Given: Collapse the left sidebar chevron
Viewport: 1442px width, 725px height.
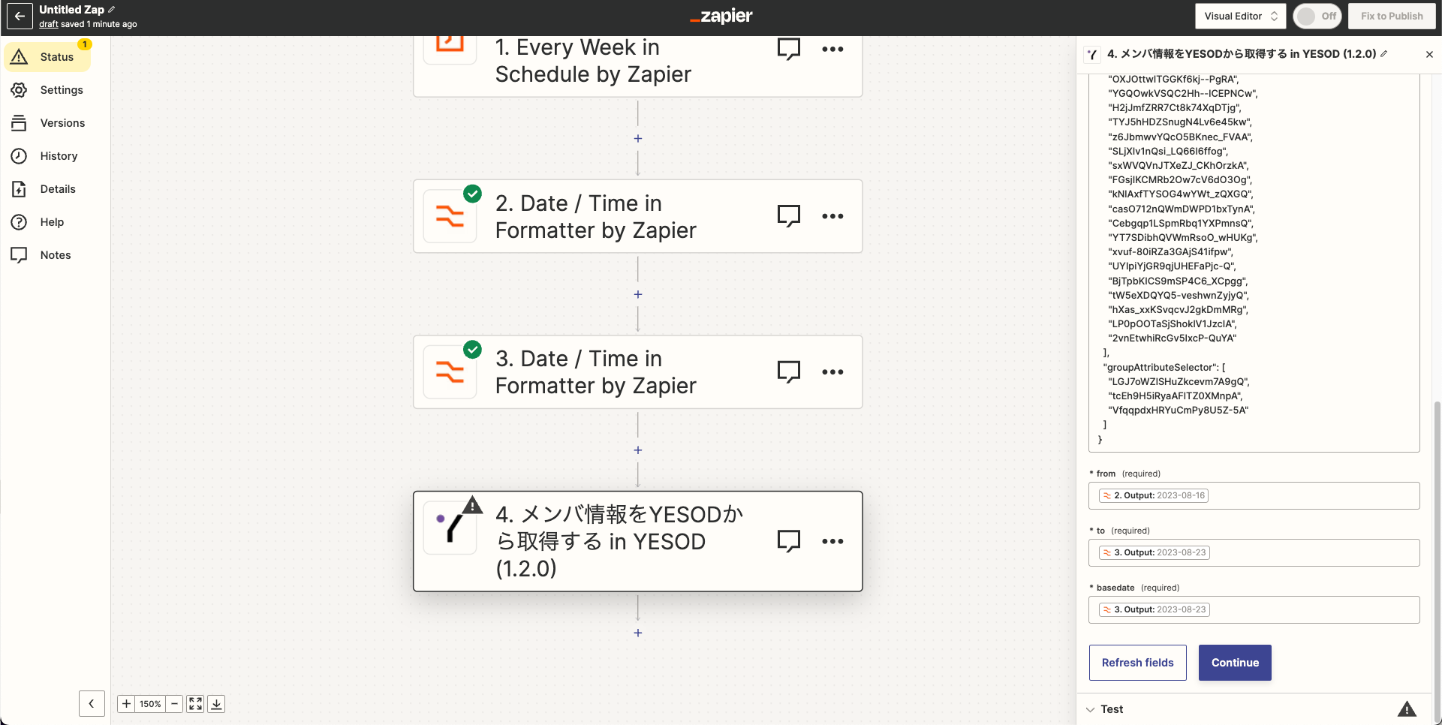Looking at the screenshot, I should tap(92, 704).
